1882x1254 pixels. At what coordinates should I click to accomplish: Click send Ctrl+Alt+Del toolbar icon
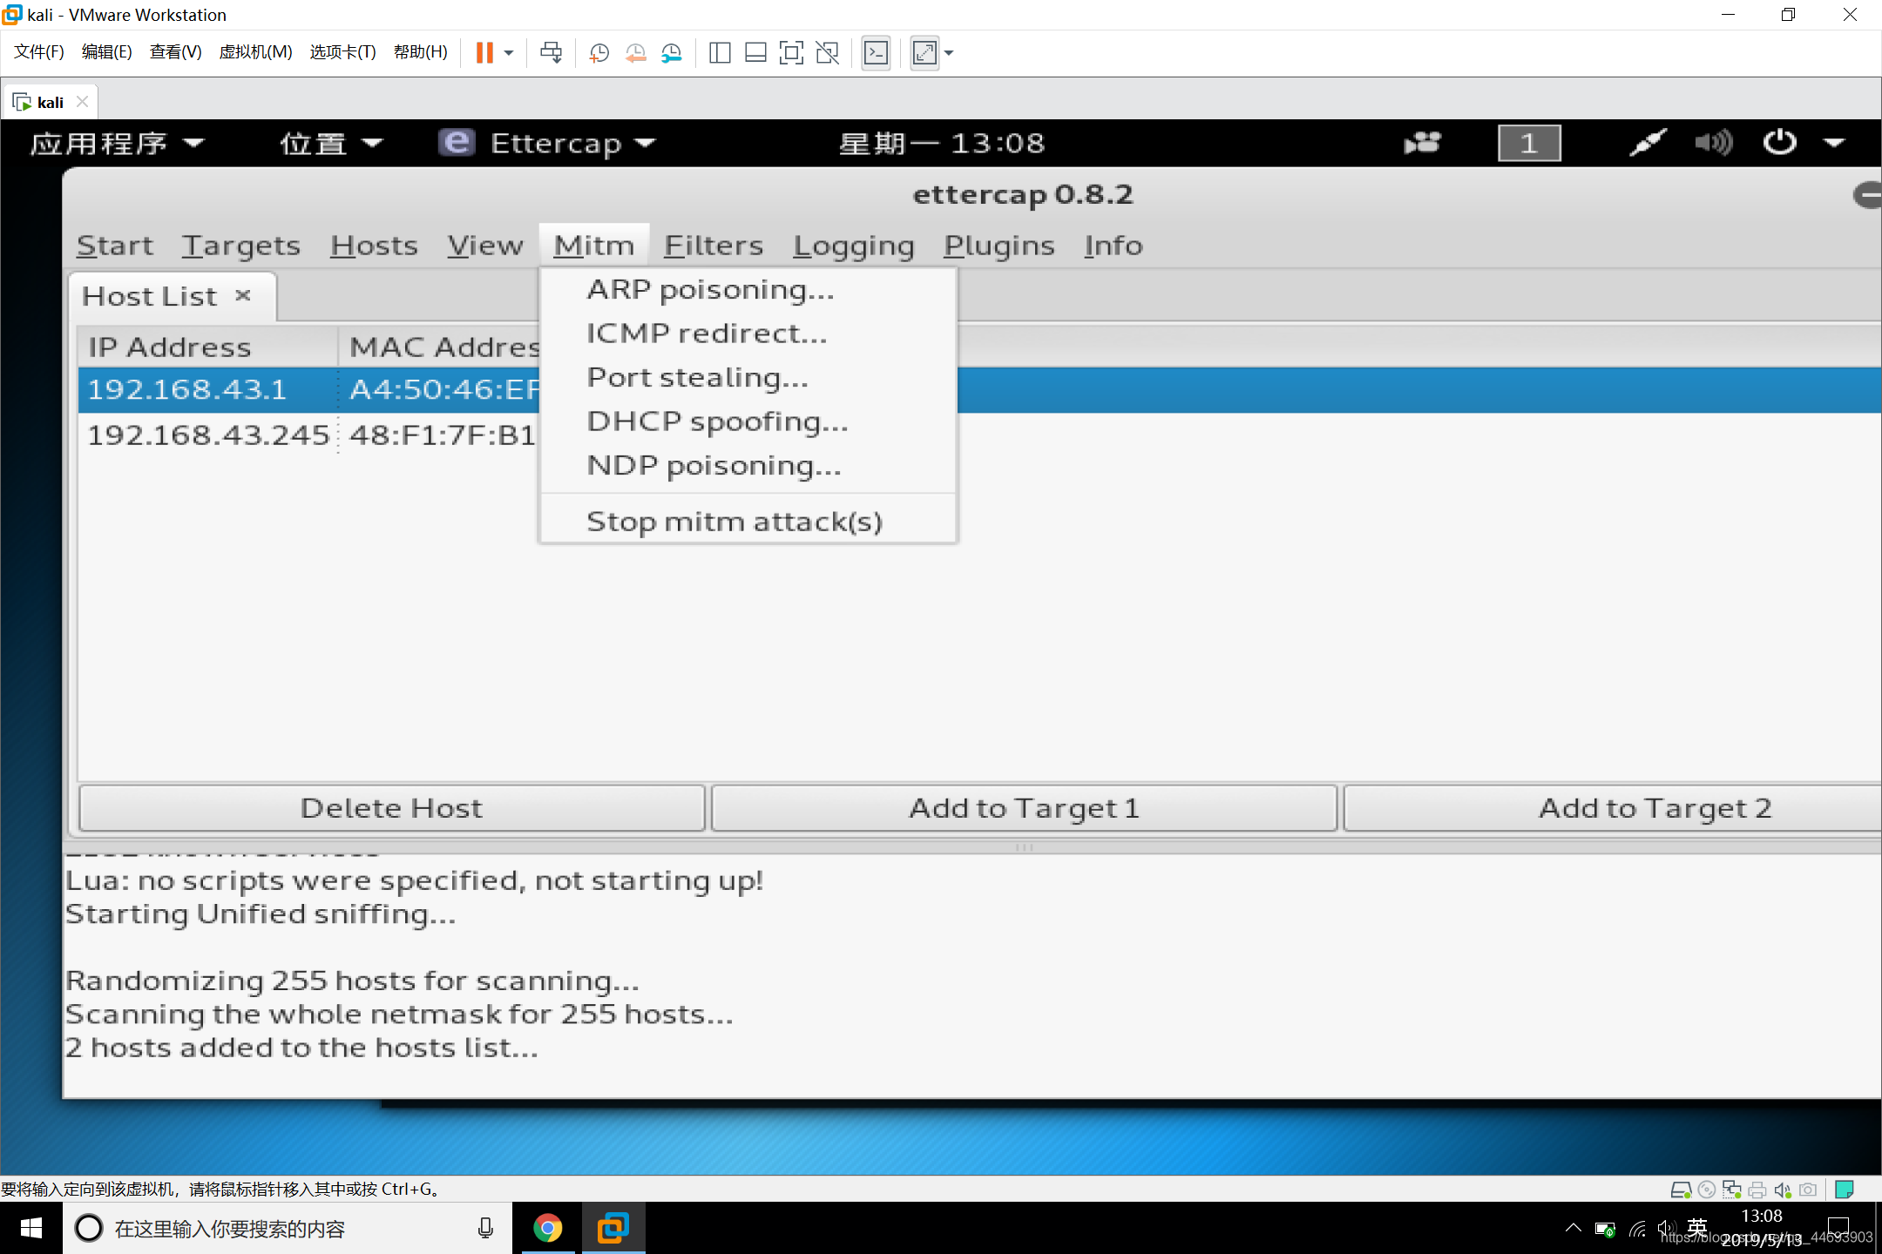pos(551,52)
